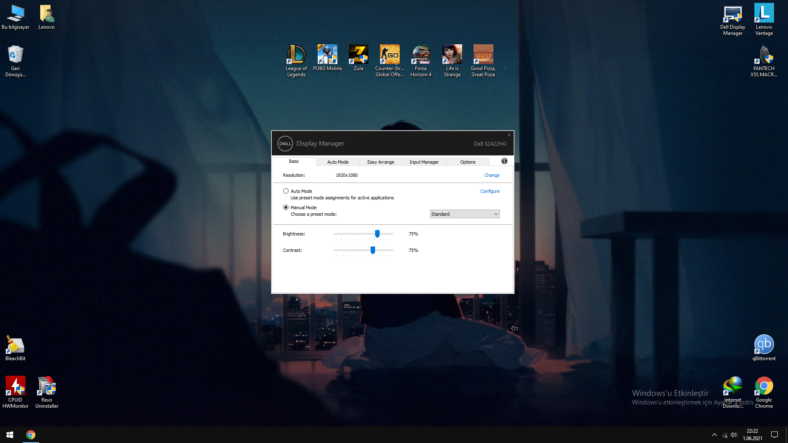Click the Change resolution link
The image size is (788, 443).
[492, 175]
